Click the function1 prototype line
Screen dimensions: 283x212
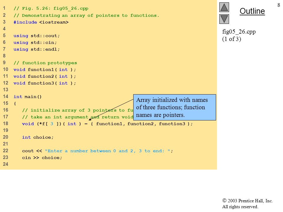45,69
